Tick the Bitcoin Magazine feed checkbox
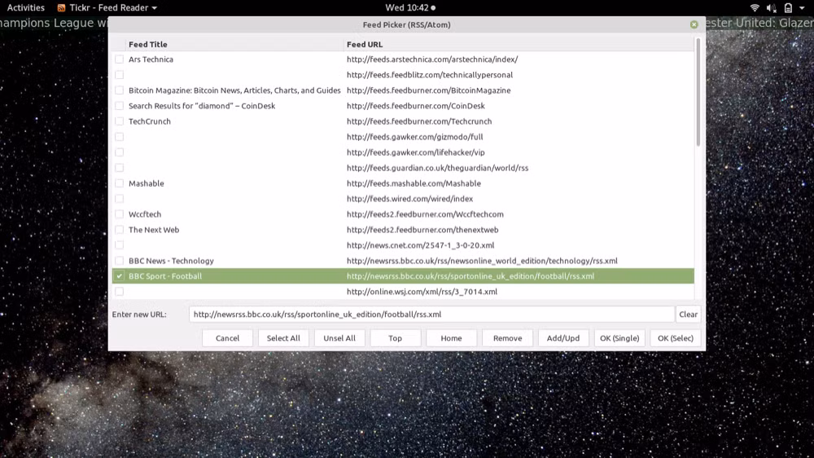Image resolution: width=814 pixels, height=458 pixels. [x=120, y=90]
